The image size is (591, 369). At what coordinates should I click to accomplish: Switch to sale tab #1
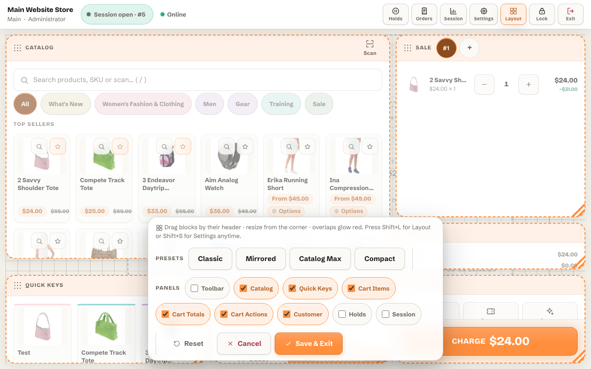(446, 48)
